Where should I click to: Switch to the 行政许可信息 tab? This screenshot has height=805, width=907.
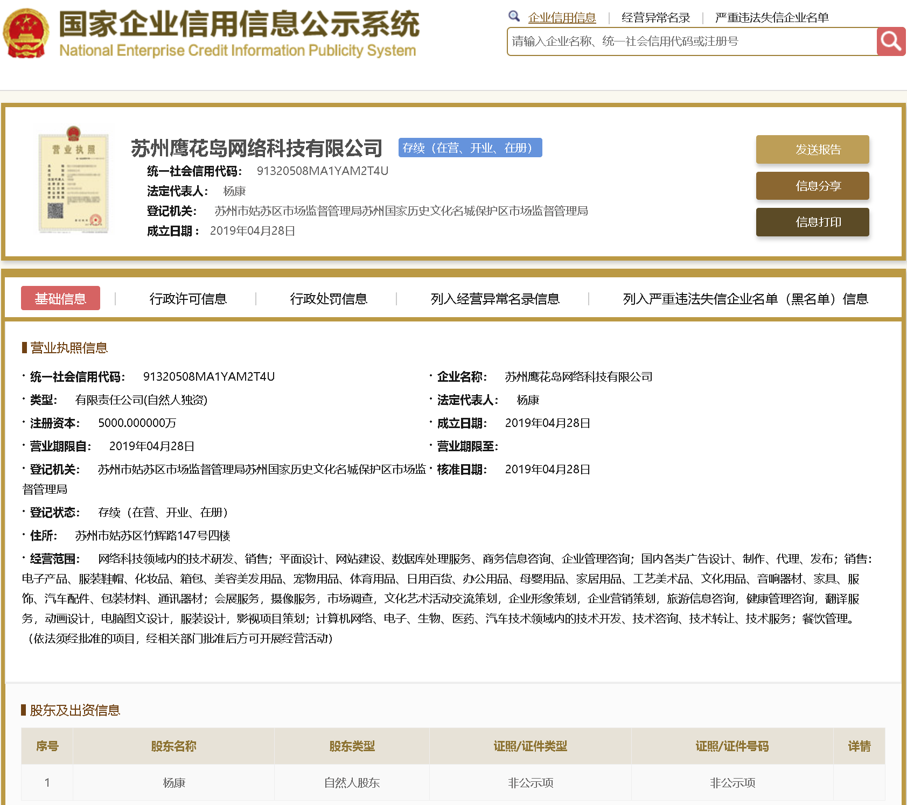[188, 299]
